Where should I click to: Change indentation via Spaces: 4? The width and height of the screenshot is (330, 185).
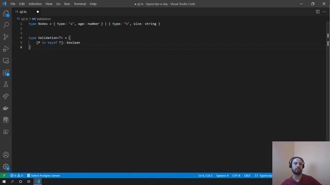[222, 176]
